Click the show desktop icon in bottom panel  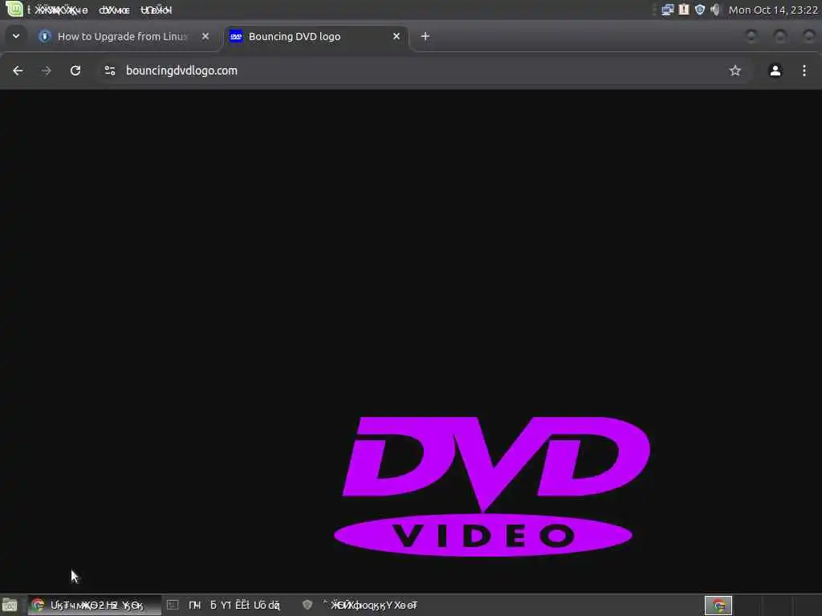(10, 606)
